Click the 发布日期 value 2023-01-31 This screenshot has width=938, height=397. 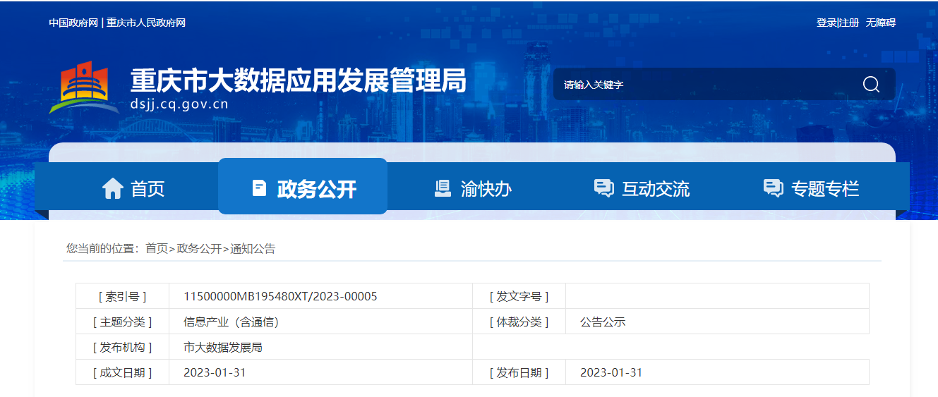(x=611, y=372)
